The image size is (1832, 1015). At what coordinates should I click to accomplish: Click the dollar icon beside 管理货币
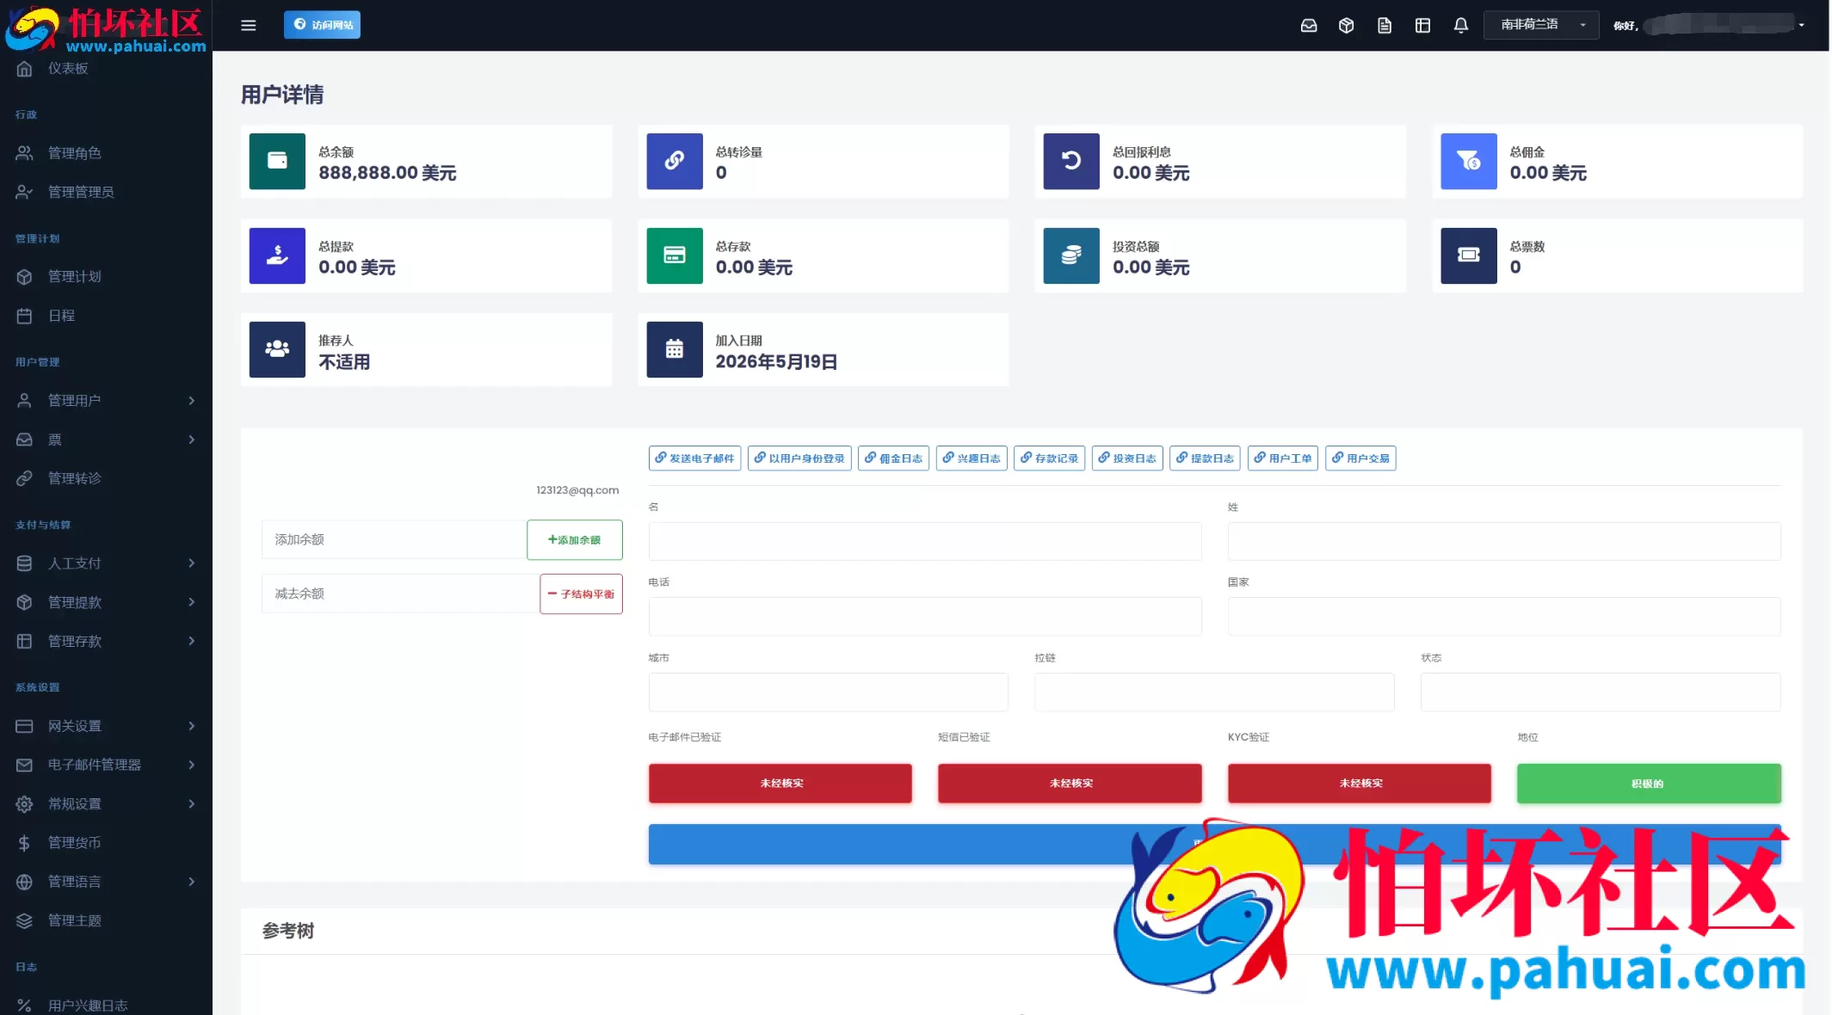coord(24,843)
